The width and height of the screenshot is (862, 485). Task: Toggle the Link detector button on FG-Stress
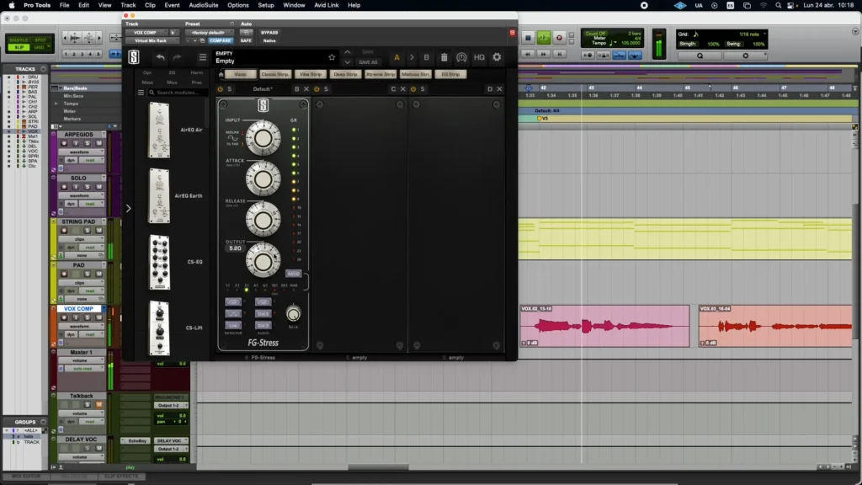click(x=232, y=326)
